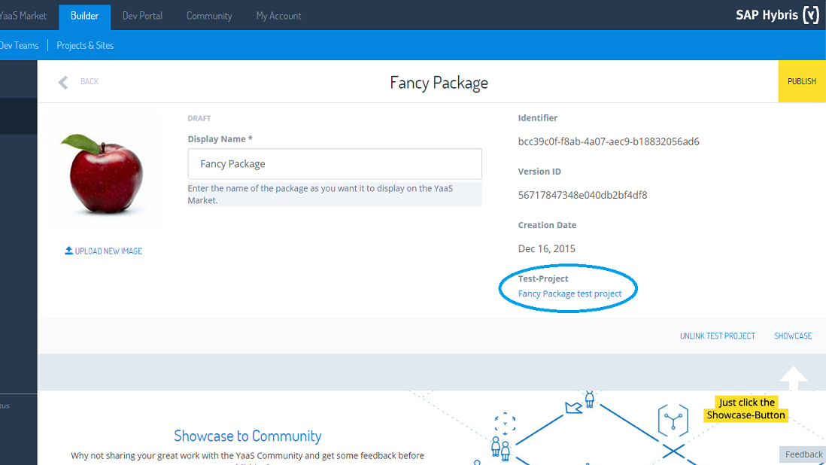
Task: Open the Fancy Package test project link
Action: (x=569, y=294)
